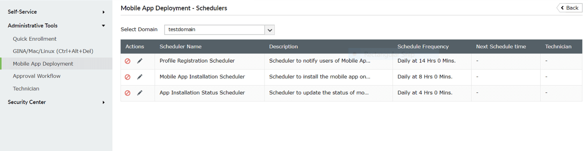
Task: Click the Next Schedule time column header
Action: tap(501, 47)
